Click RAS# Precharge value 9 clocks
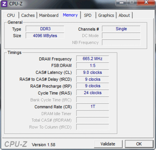 pos(93,86)
